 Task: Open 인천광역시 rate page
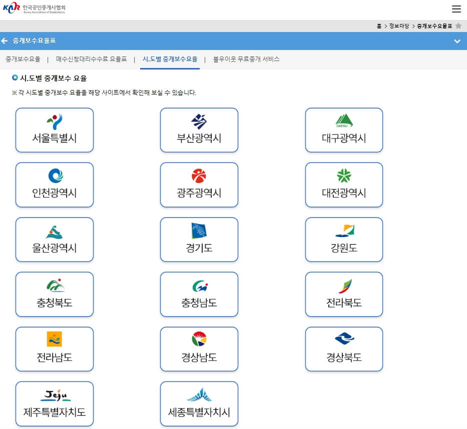(x=55, y=184)
